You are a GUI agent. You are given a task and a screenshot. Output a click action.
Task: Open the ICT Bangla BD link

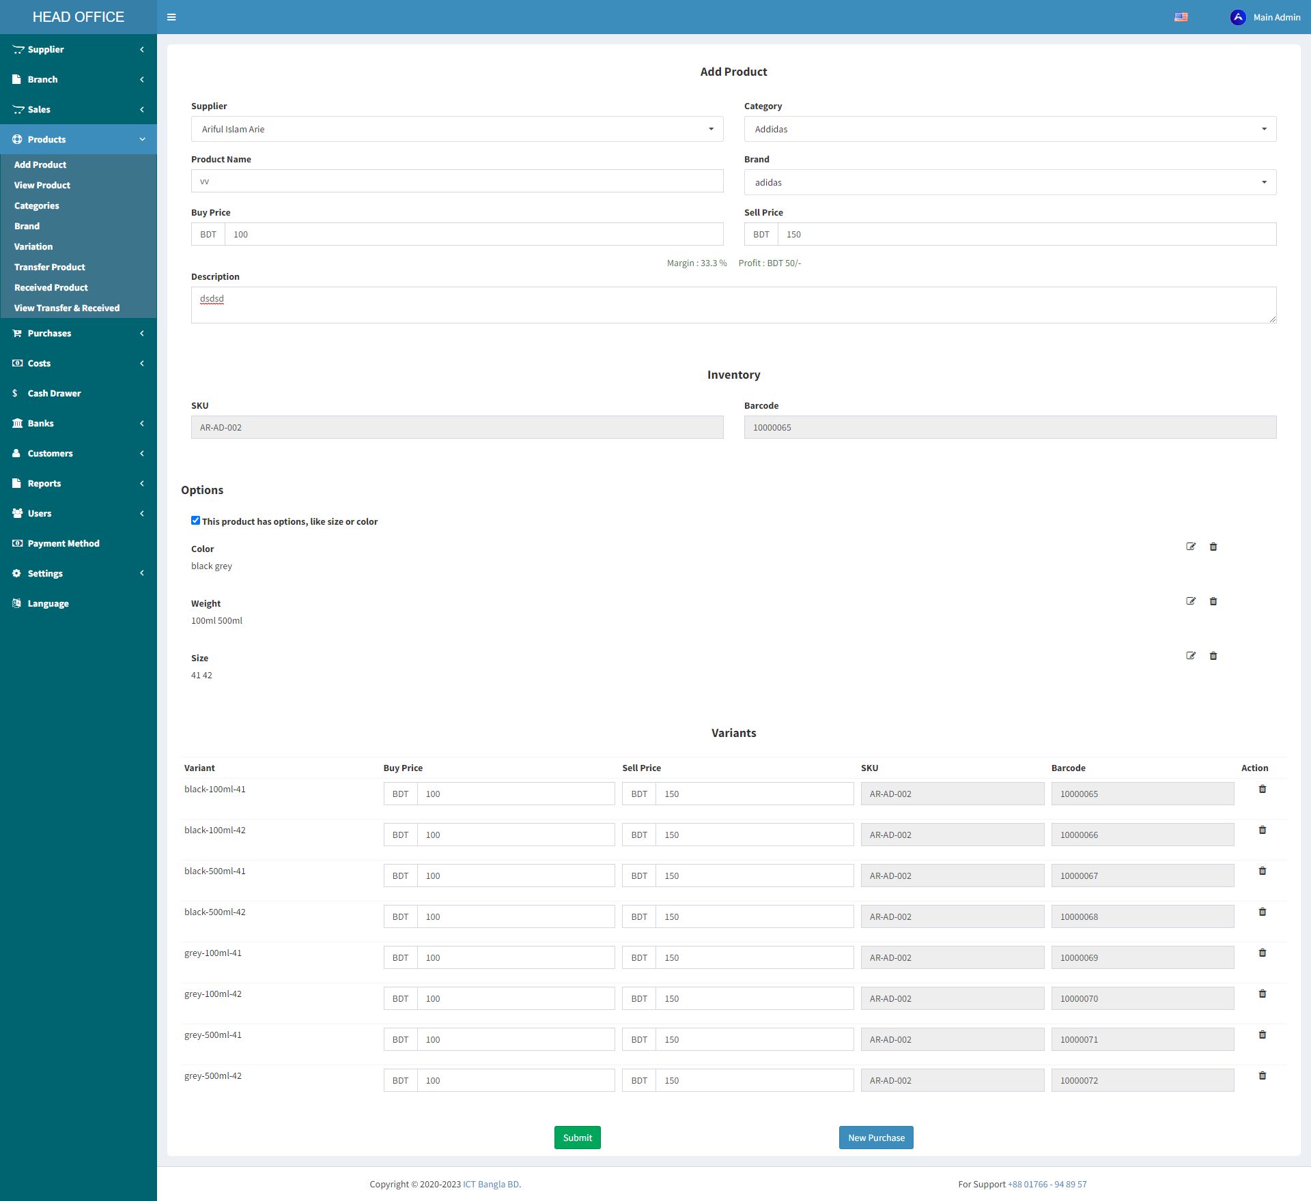tap(491, 1184)
